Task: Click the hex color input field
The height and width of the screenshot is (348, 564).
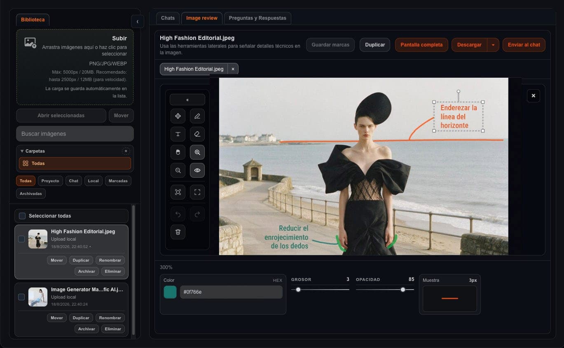Action: [231, 292]
